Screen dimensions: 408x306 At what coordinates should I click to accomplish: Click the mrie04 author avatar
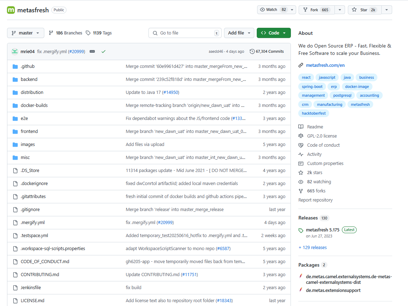coord(15,51)
